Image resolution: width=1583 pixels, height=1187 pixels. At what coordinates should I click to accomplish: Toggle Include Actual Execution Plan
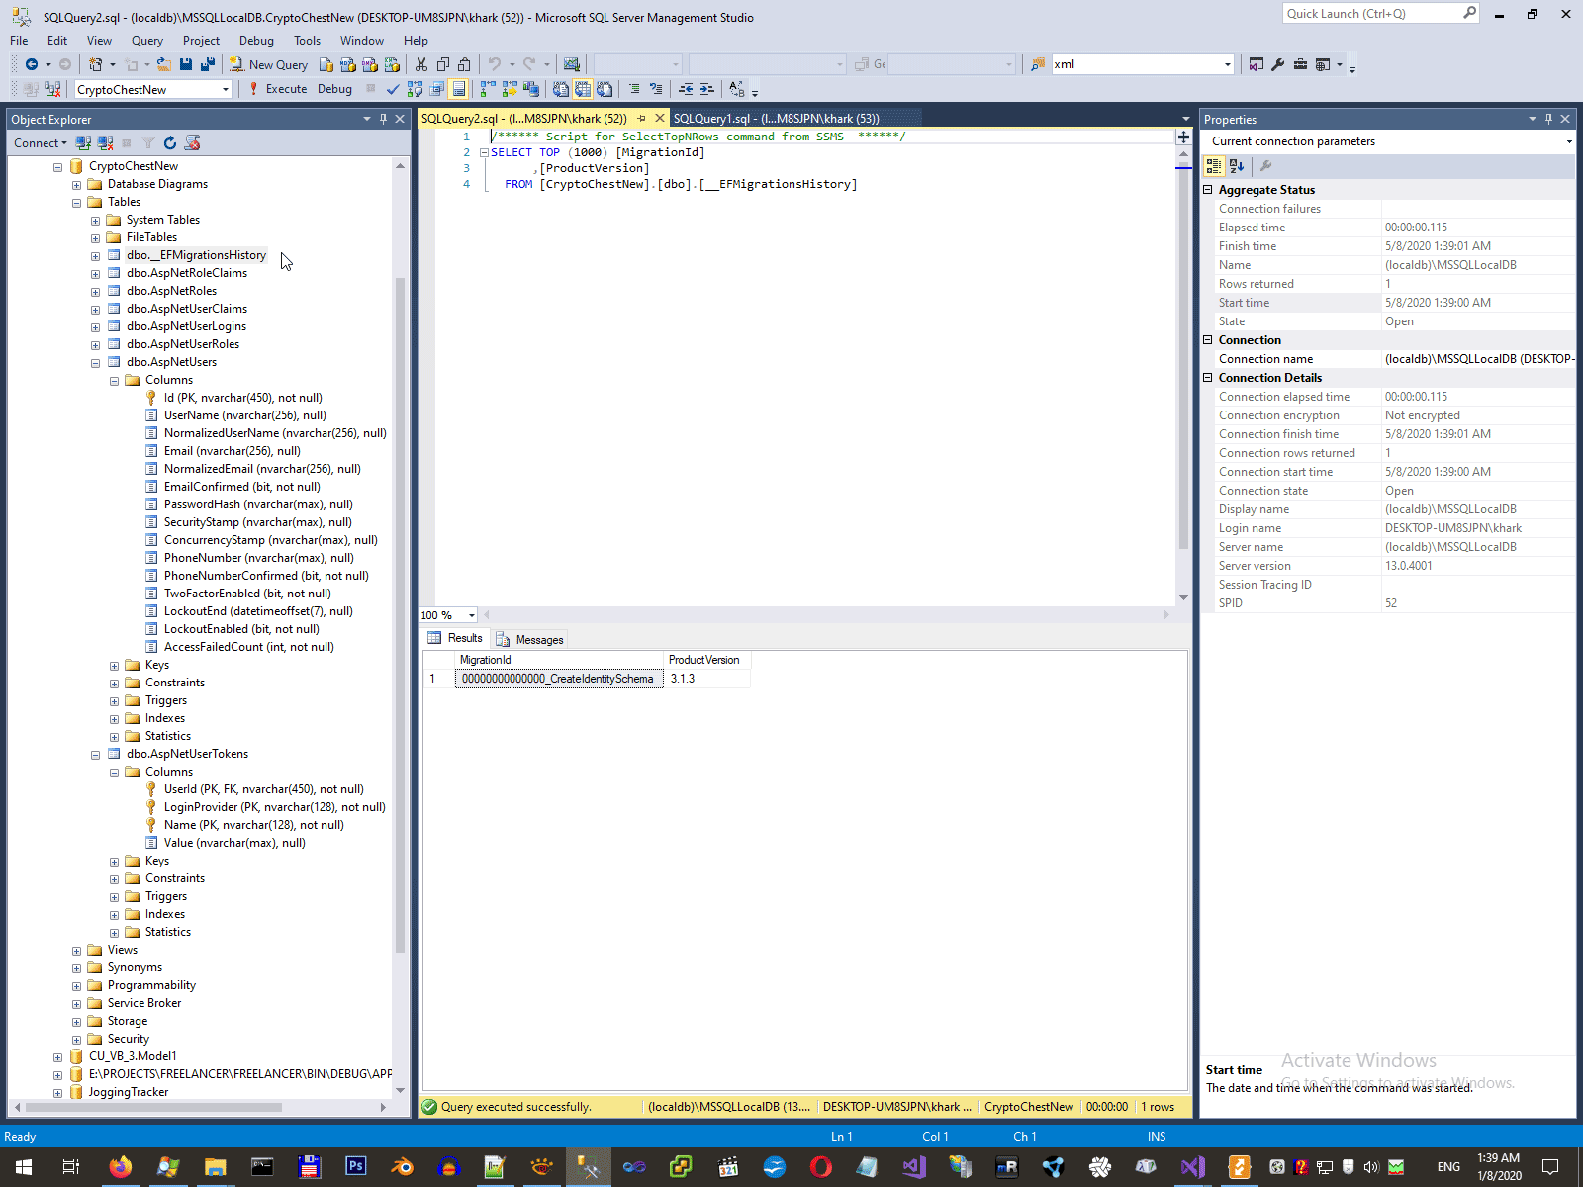coord(487,89)
